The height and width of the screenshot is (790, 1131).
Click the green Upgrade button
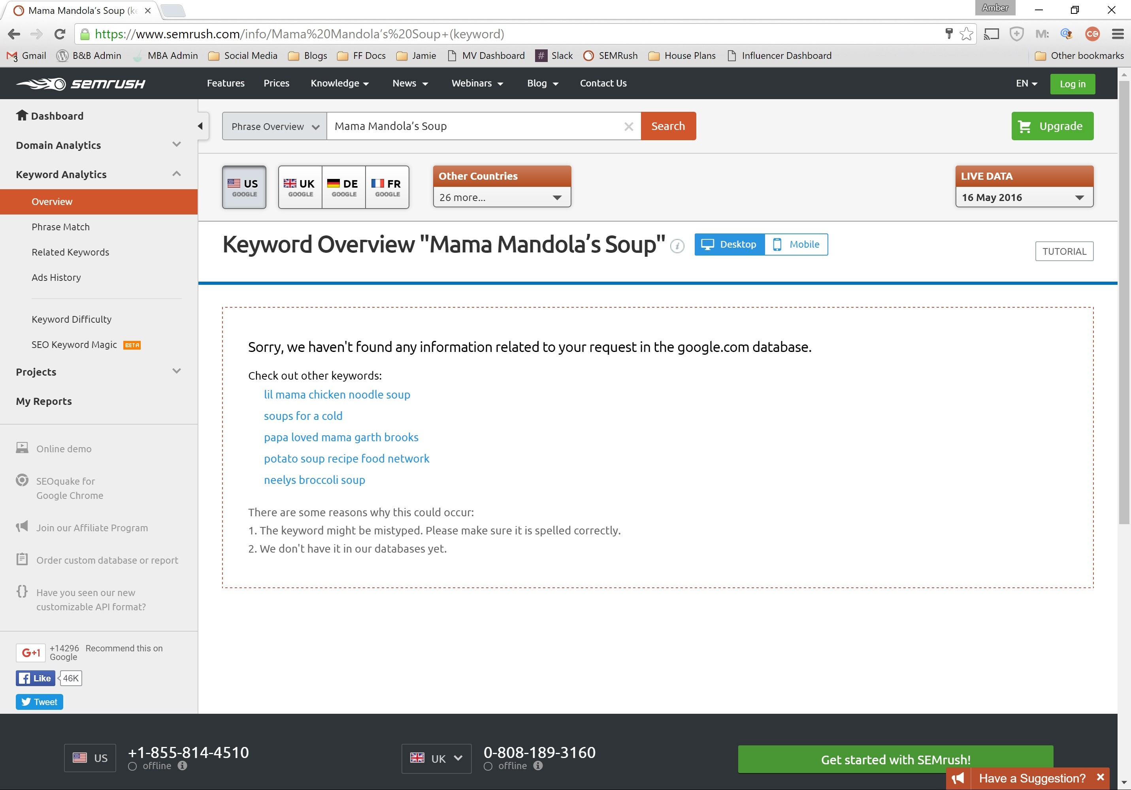1052,126
